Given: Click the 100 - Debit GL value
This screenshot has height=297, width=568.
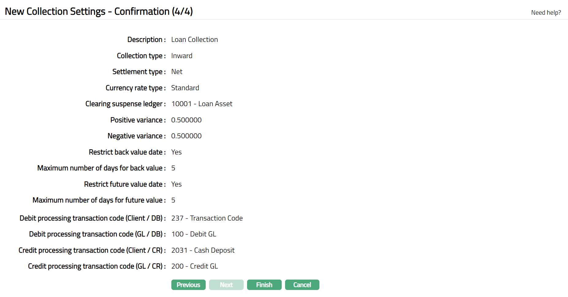Looking at the screenshot, I should (193, 234).
